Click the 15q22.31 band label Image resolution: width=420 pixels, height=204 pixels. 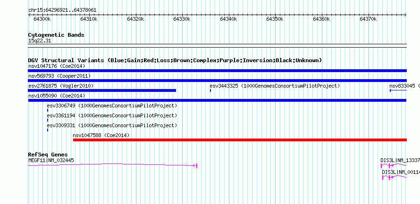(40, 41)
